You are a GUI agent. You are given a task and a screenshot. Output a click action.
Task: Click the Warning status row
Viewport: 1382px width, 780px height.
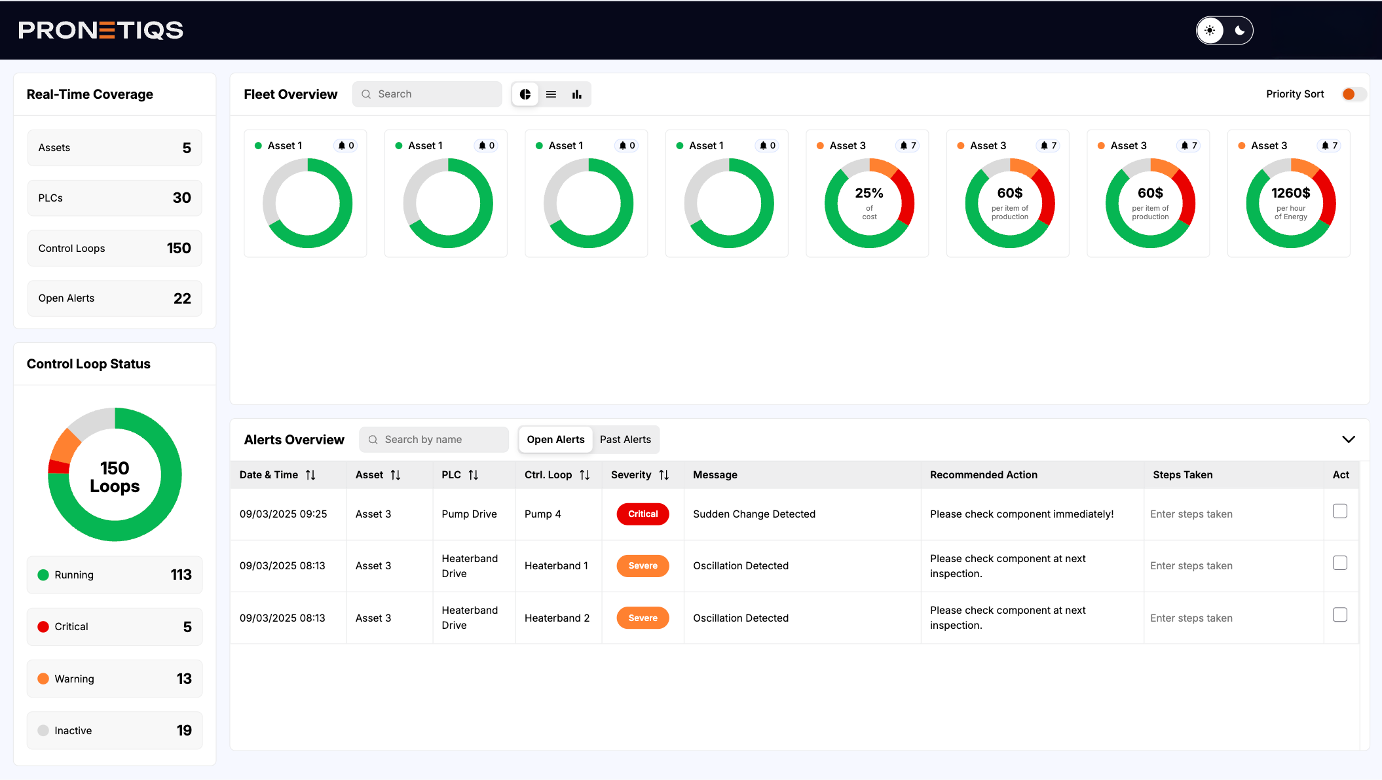tap(115, 679)
